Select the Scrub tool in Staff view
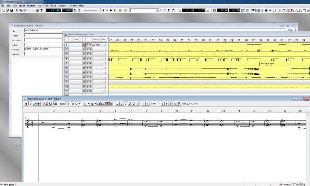Image resolution: width=310 pixels, height=186 pixels. pos(39,104)
